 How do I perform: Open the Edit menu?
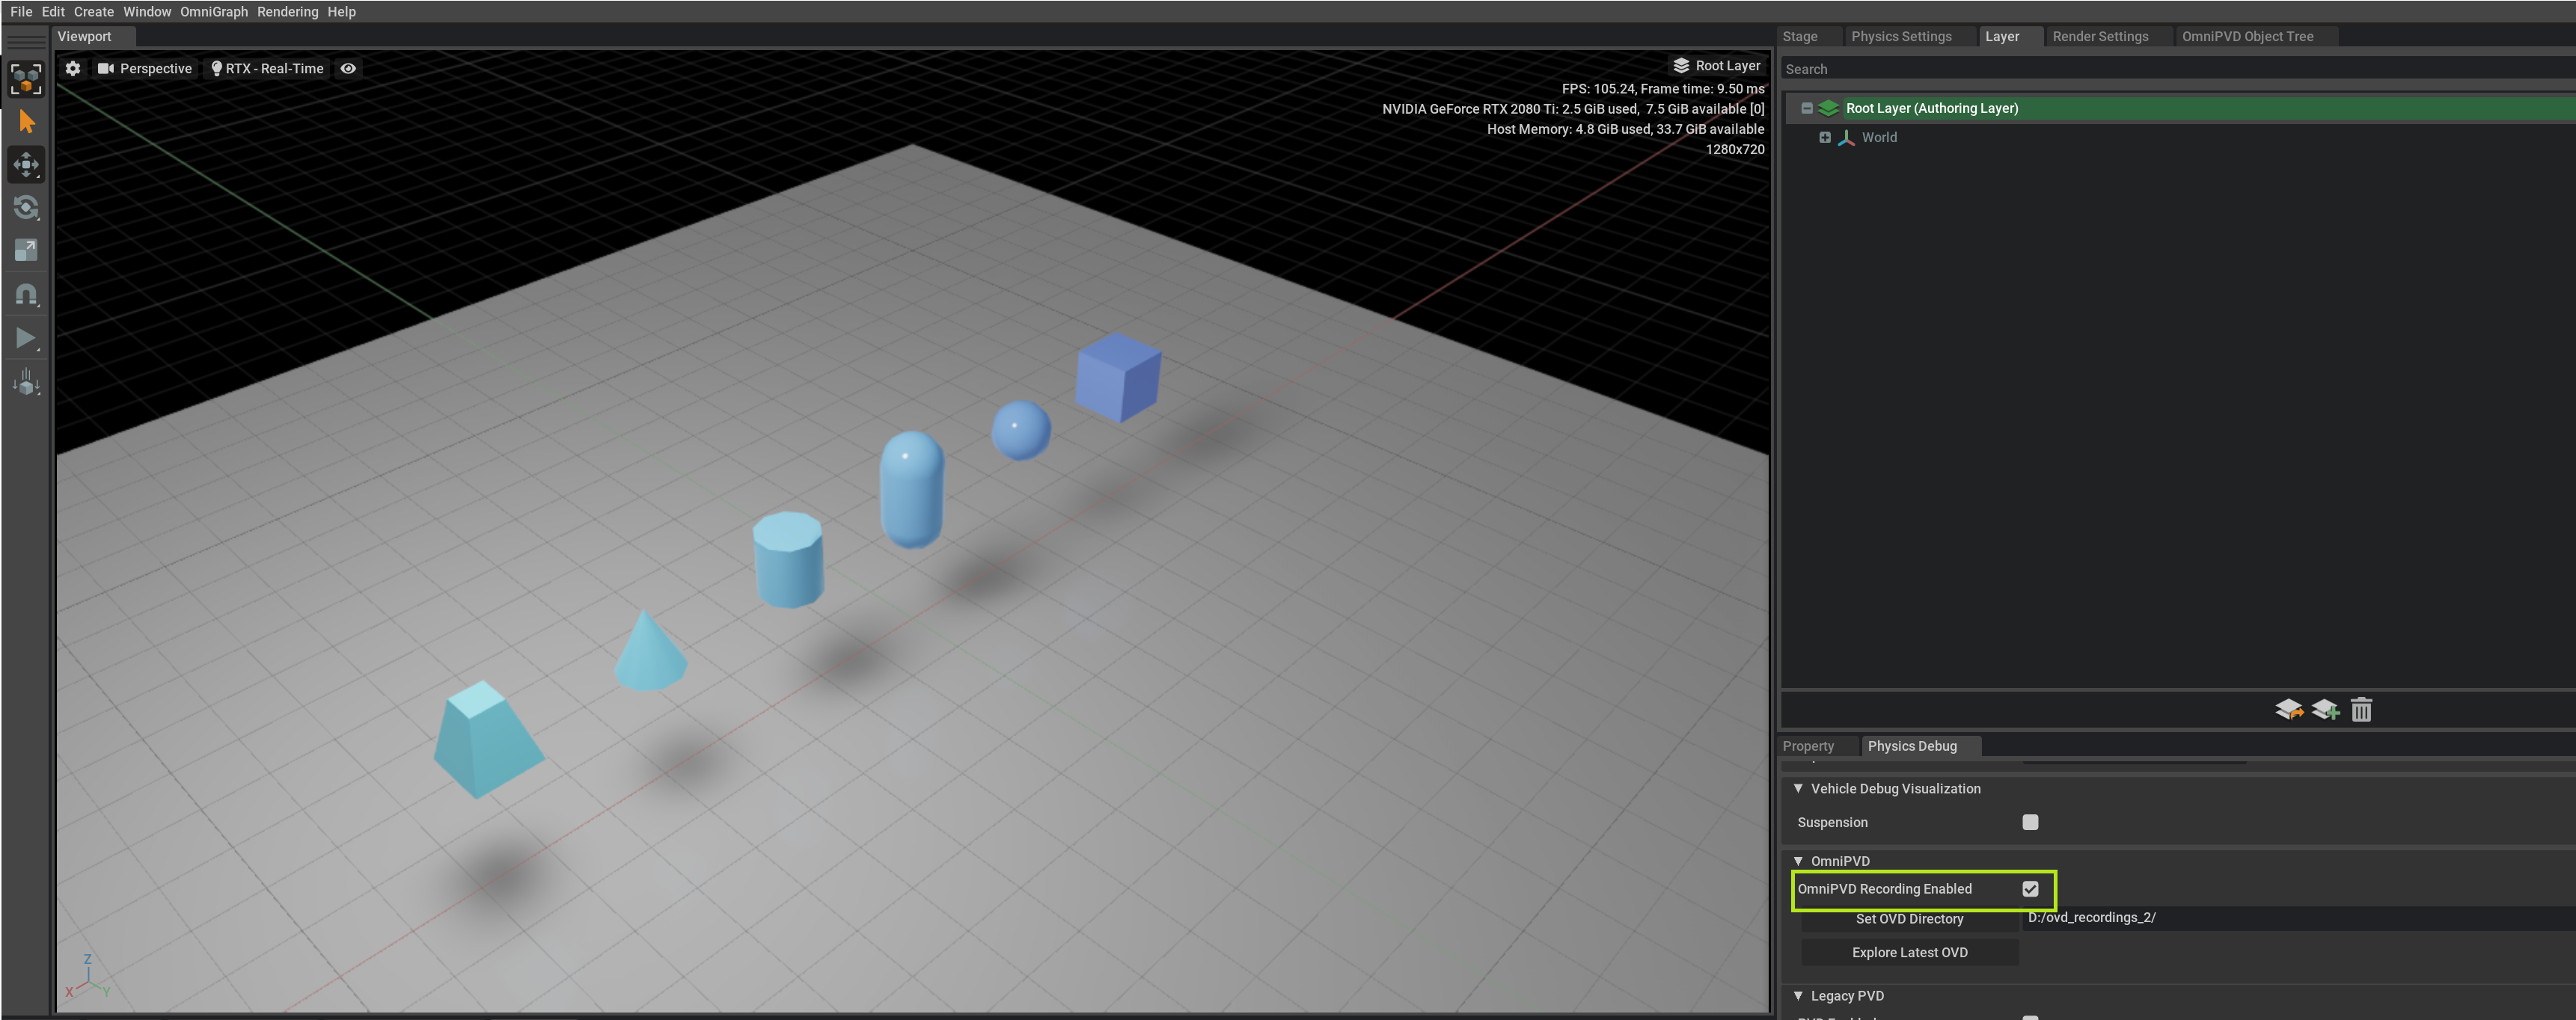coord(53,11)
